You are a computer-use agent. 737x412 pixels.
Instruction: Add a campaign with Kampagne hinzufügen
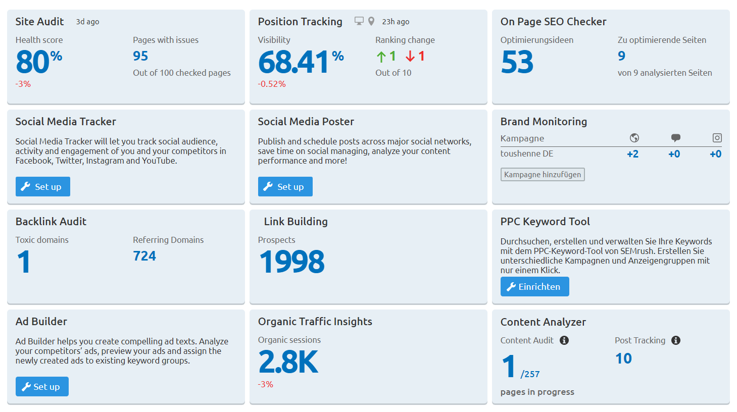click(x=542, y=175)
